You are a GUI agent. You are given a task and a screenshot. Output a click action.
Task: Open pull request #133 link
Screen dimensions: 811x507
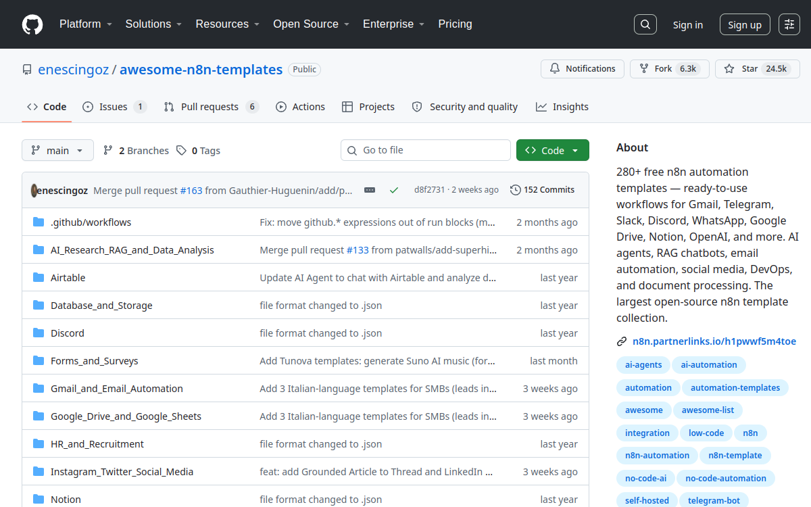pyautogui.click(x=358, y=250)
